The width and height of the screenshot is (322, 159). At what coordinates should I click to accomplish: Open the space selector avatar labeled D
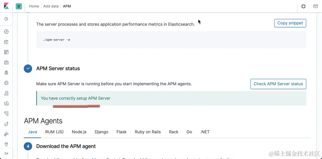coord(19,6)
